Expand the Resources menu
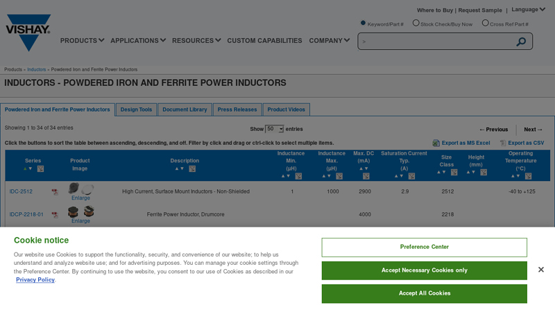Screen dimensions: 555x312 tap(196, 41)
